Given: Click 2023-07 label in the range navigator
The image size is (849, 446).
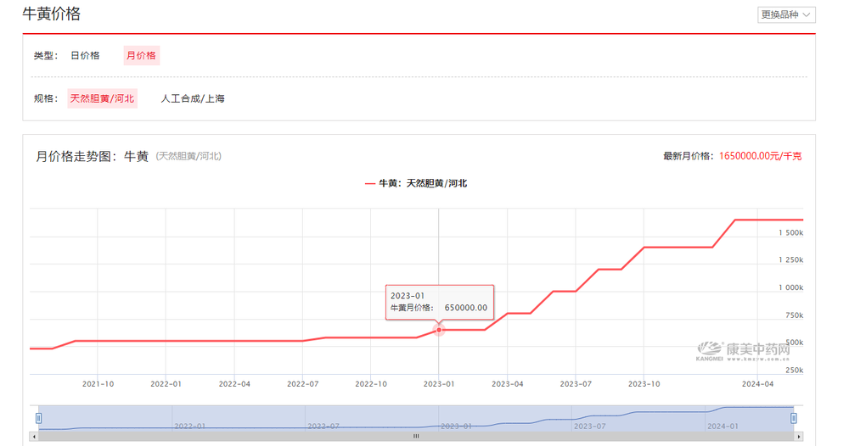Looking at the screenshot, I should point(590,426).
